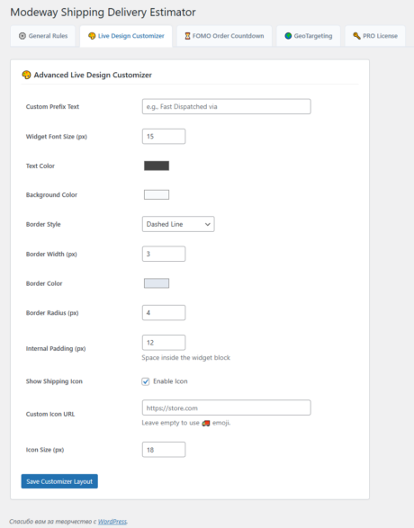Click the Border Radius input field

pyautogui.click(x=164, y=313)
